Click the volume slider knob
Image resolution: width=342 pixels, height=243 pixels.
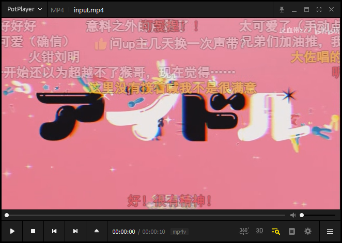pyautogui.click(x=302, y=215)
